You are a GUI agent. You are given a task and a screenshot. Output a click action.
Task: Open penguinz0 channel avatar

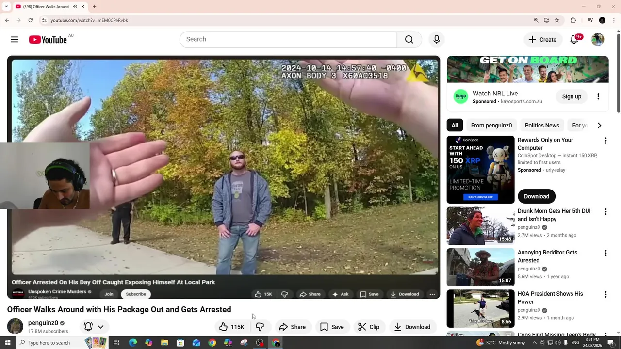(15, 326)
